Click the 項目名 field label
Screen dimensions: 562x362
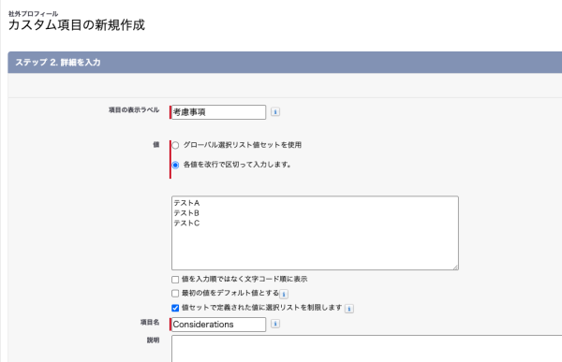click(x=150, y=323)
